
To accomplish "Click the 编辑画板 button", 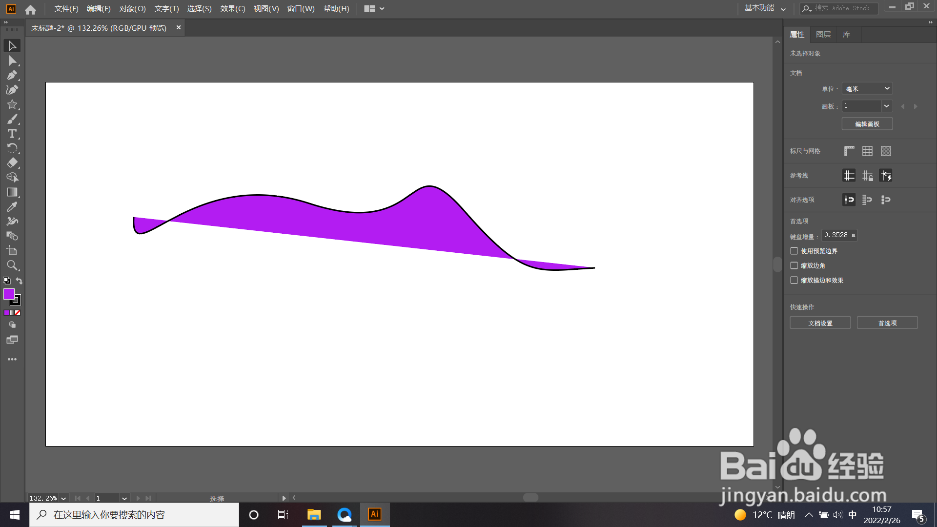I will pos(867,124).
